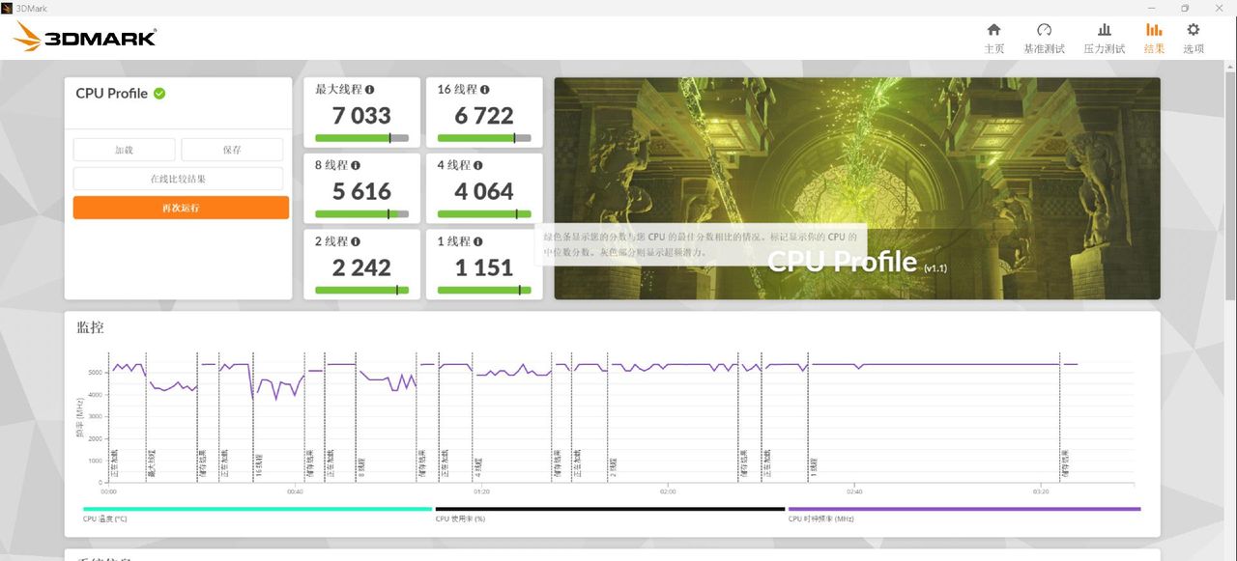Click info icon next to 最大线程
The width and height of the screenshot is (1237, 561).
370,90
